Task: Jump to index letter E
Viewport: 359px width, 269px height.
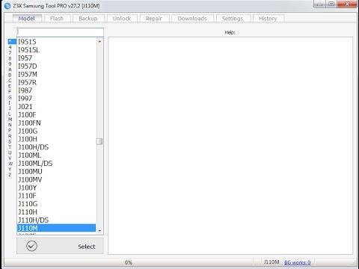Action: click(10, 86)
